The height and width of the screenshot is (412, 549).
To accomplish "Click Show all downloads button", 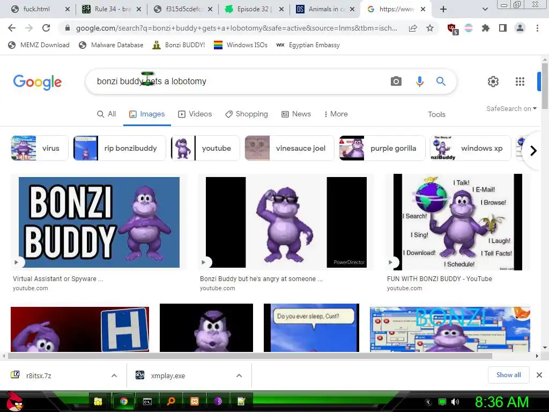I will click(508, 375).
